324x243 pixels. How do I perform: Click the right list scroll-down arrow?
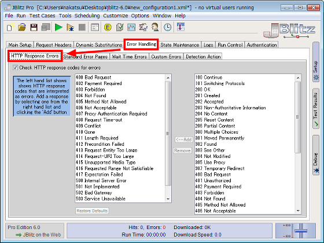[x=298, y=211]
